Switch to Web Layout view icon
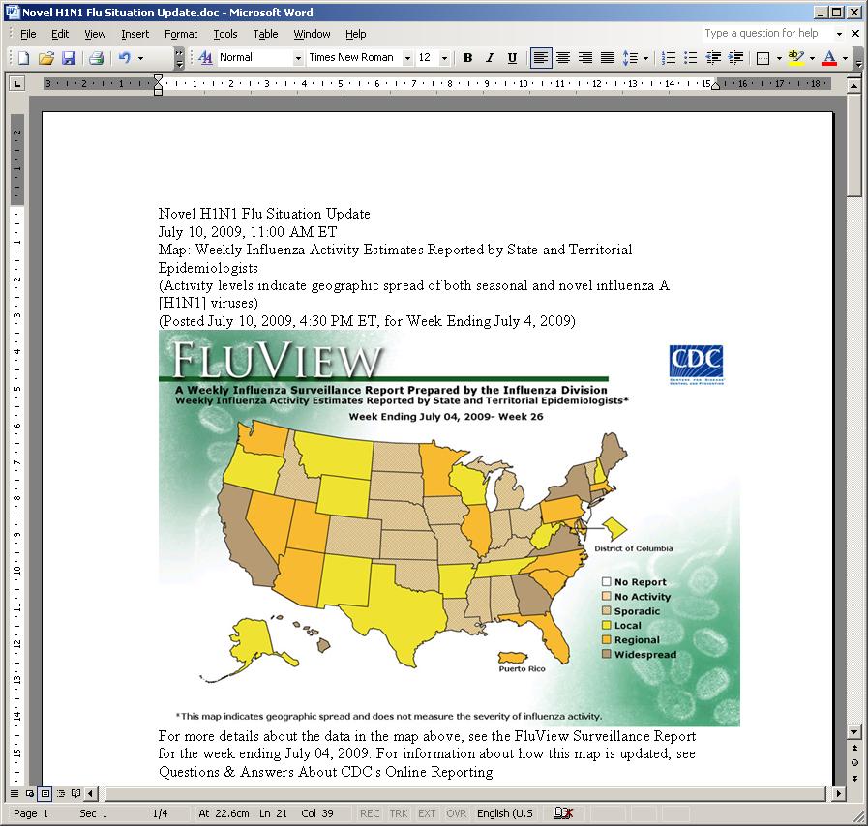 [30, 794]
